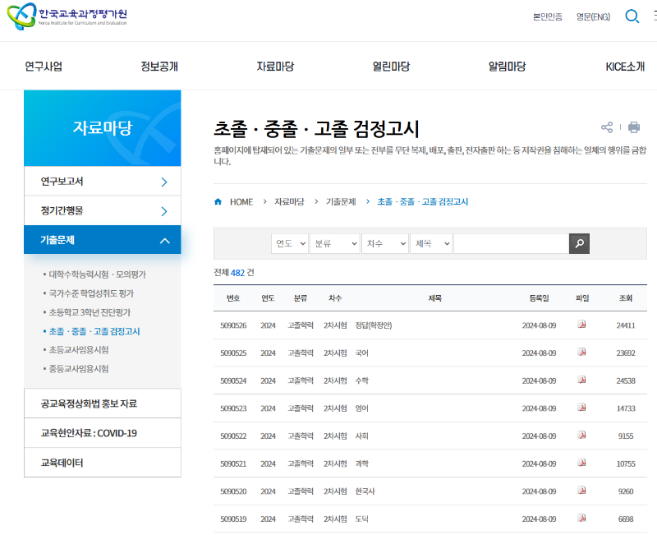This screenshot has height=535, width=657.
Task: Expand the 연구보고서 sidebar section
Action: click(x=102, y=181)
